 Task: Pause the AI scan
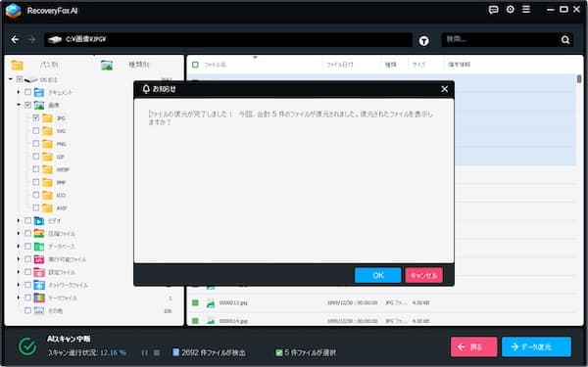(x=145, y=352)
